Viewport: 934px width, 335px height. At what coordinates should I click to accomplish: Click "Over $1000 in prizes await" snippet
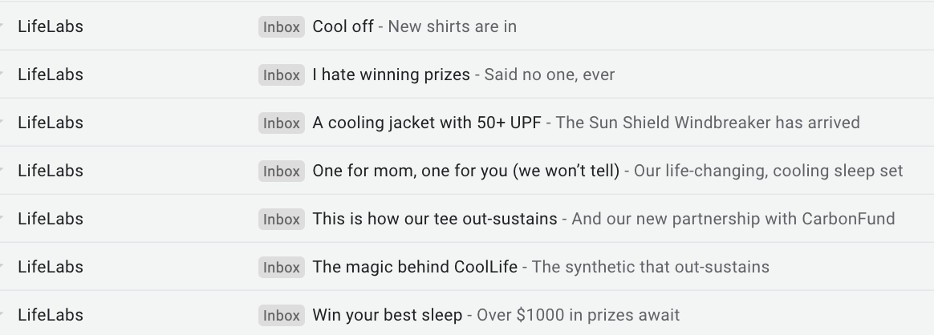coord(578,316)
